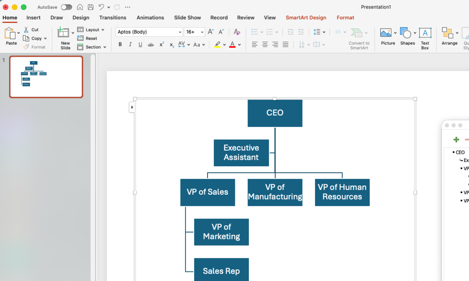Click the Clear Formatting icon
This screenshot has height=281, width=469.
tap(237, 32)
